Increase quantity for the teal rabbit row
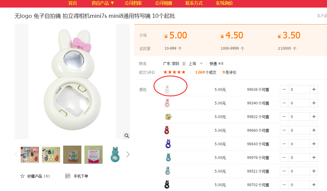Screen dimensions: 327x191 [314, 157]
